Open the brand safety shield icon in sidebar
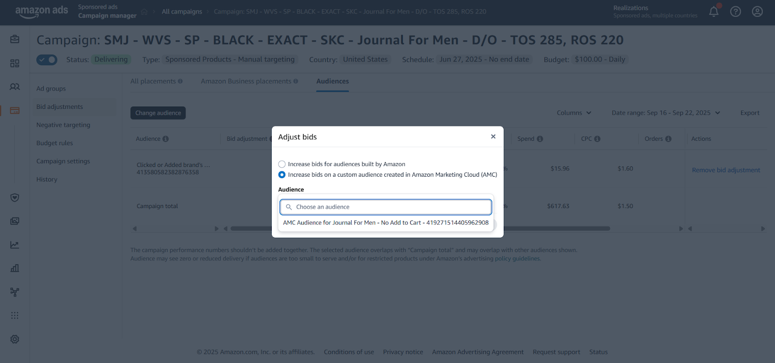Image resolution: width=775 pixels, height=363 pixels. click(x=15, y=197)
